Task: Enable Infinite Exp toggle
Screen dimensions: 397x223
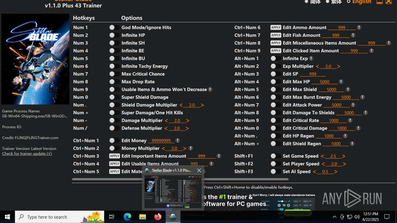Action: (275, 59)
